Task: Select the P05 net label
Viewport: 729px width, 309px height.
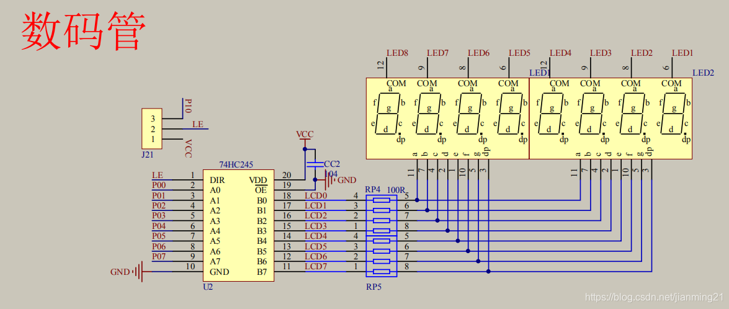Action: coord(159,236)
